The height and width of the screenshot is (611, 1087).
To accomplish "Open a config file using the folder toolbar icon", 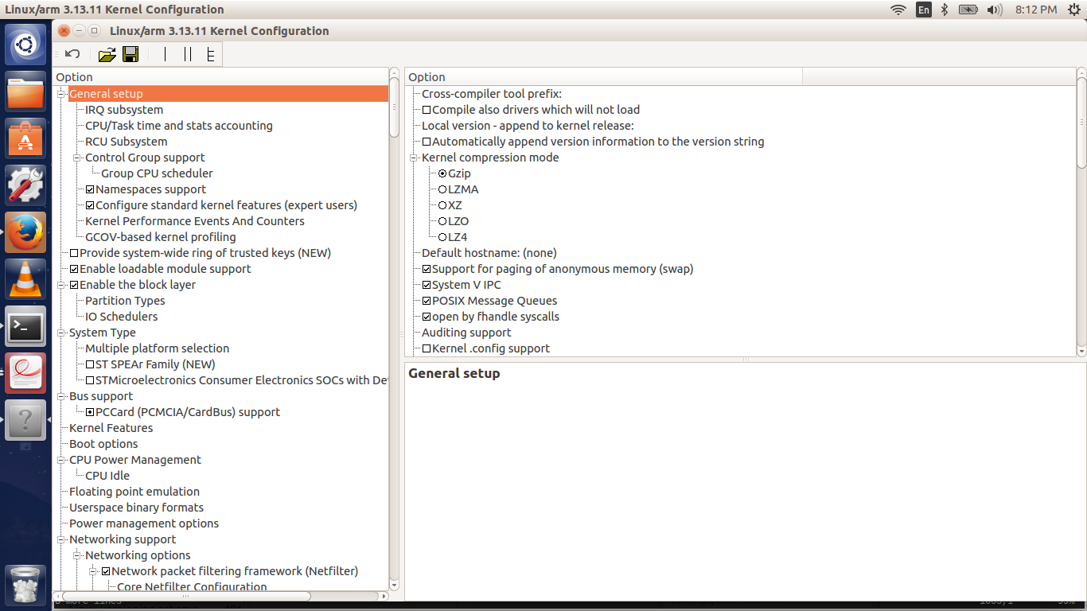I will pyautogui.click(x=107, y=54).
